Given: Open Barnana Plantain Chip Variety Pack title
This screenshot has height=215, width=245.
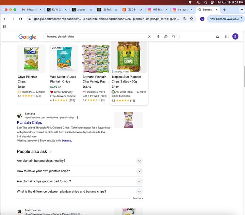Looking at the screenshot, I should (95, 79).
